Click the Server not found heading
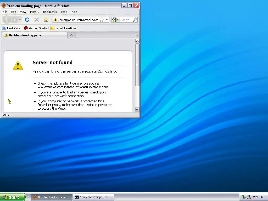This screenshot has width=268, height=201. coord(52,62)
